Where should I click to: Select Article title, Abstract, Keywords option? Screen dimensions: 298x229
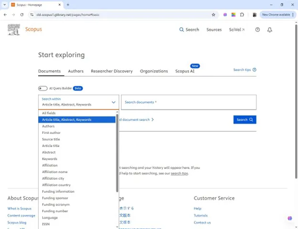coord(77,120)
